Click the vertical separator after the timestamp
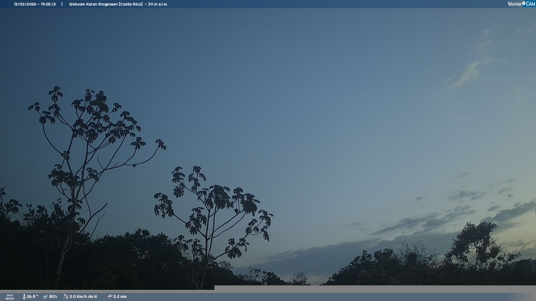536x301 pixels. pos(62,4)
